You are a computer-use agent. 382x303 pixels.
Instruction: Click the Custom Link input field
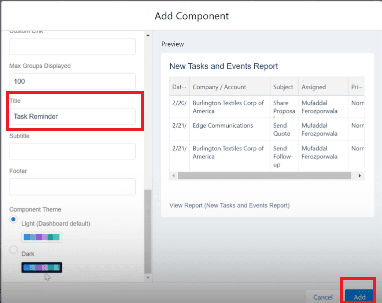(x=72, y=46)
